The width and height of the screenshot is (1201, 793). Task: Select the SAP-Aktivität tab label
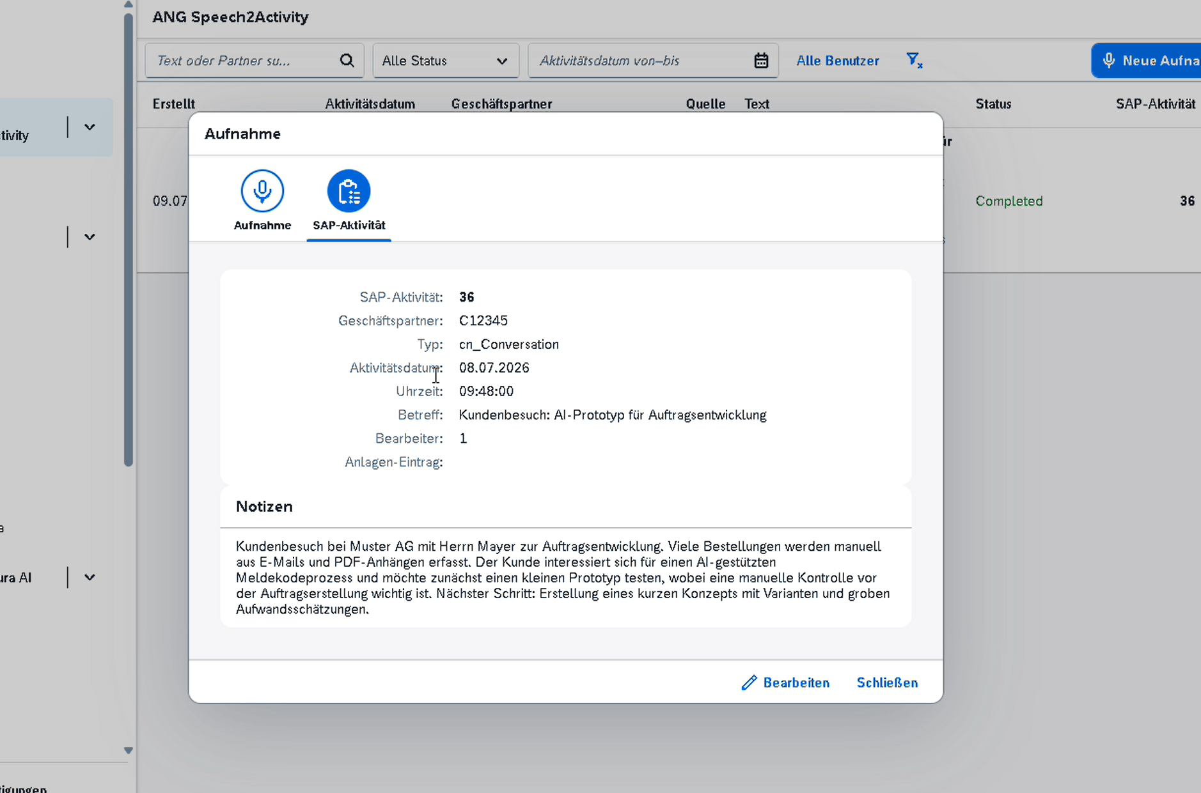click(349, 225)
